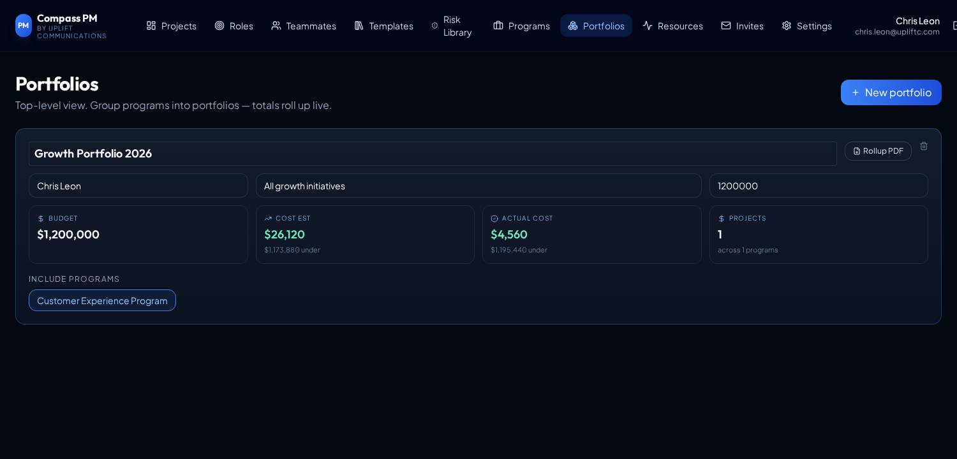This screenshot has height=459, width=957.
Task: Click the $1,200,000 budget value
Action: click(68, 234)
